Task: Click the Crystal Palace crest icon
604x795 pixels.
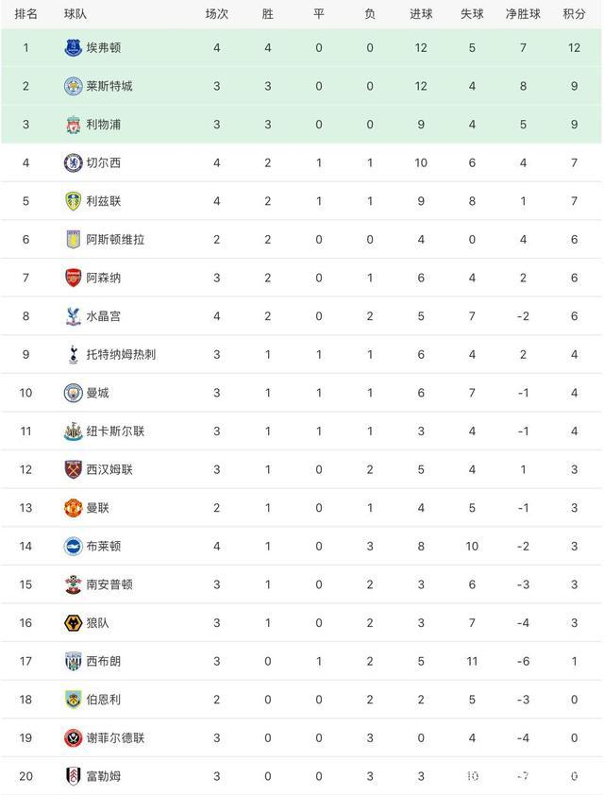Action: point(74,316)
